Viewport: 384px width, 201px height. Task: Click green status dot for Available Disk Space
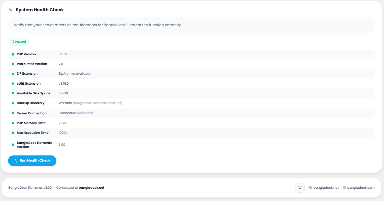click(x=13, y=93)
